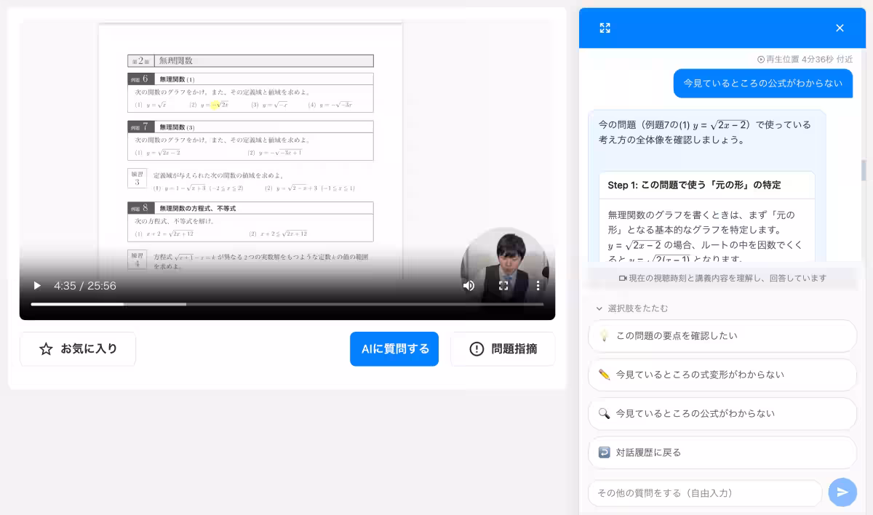Play the lecture video
This screenshot has height=515, width=873.
coord(37,286)
